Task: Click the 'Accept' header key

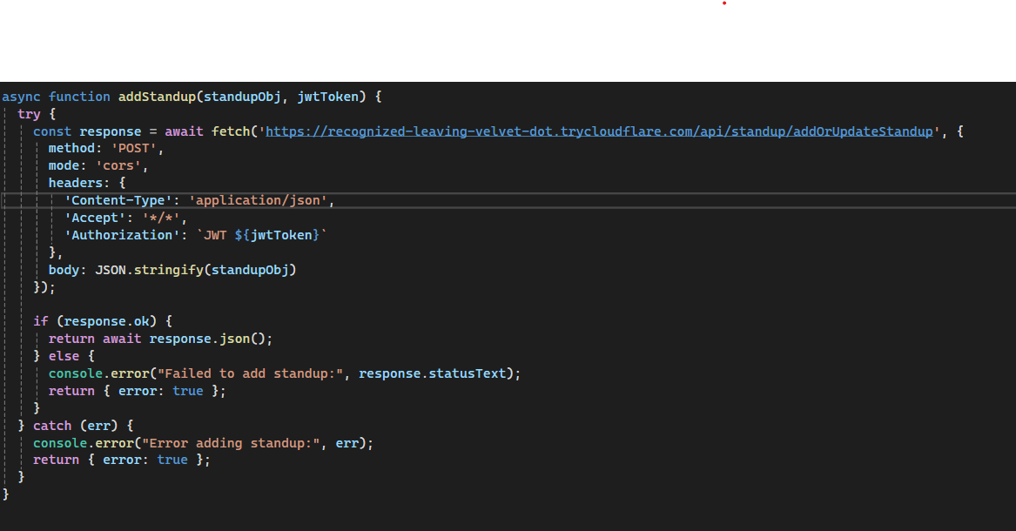Action: coord(95,218)
